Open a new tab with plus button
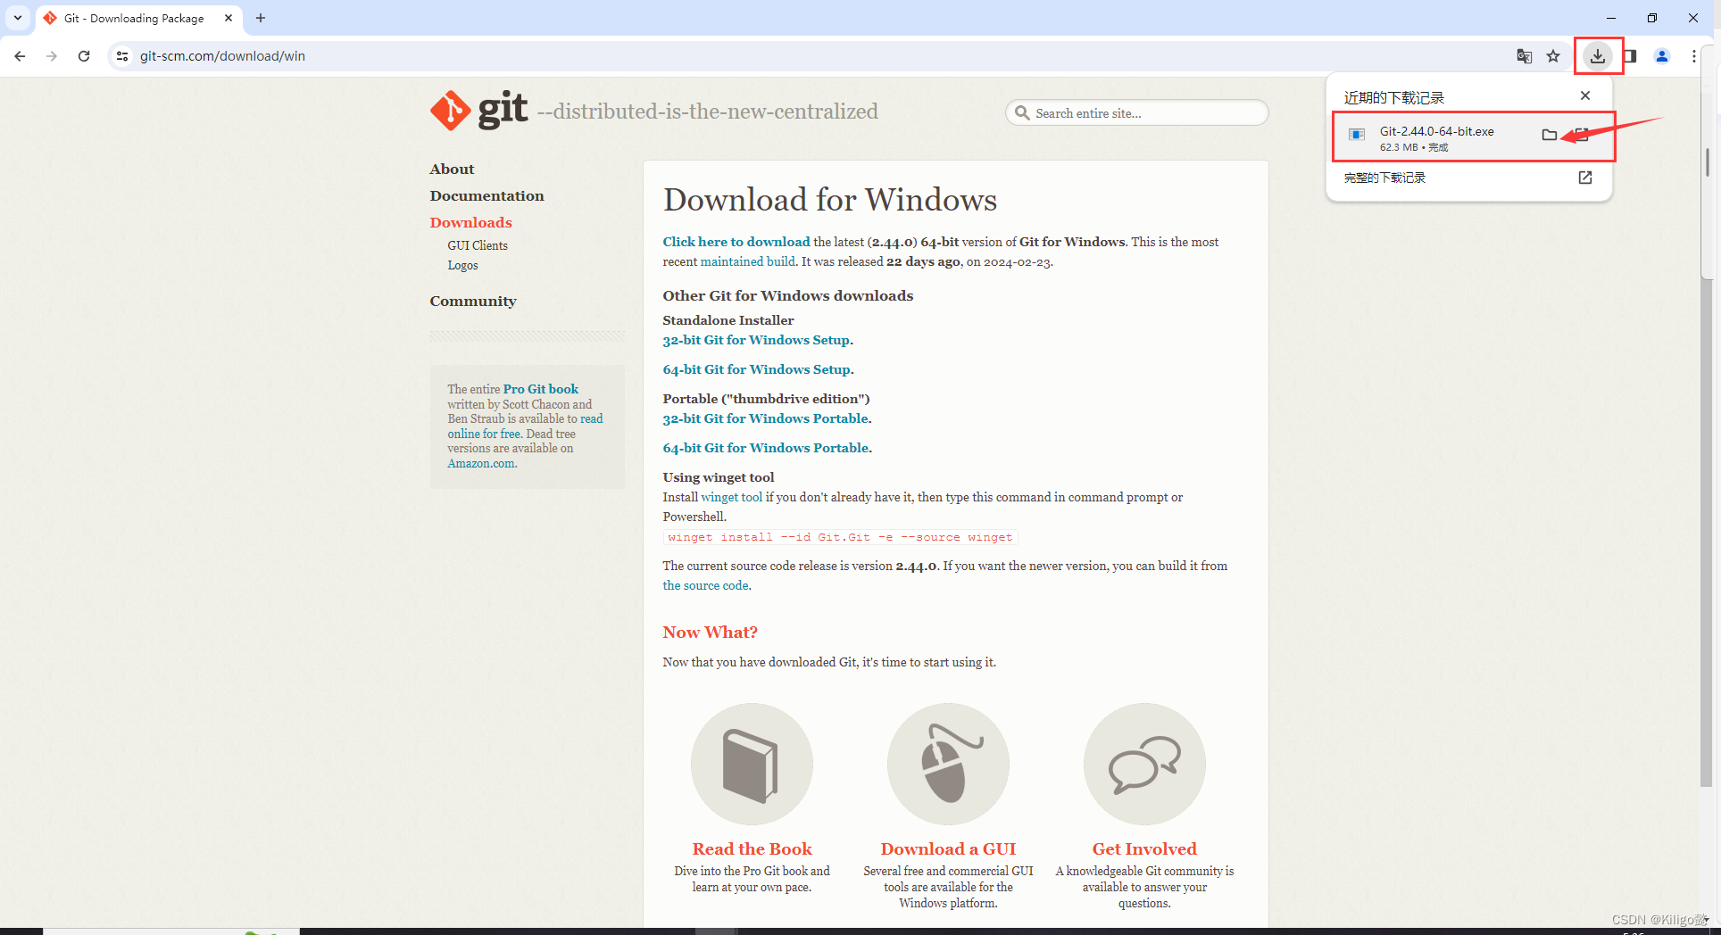 point(261,18)
